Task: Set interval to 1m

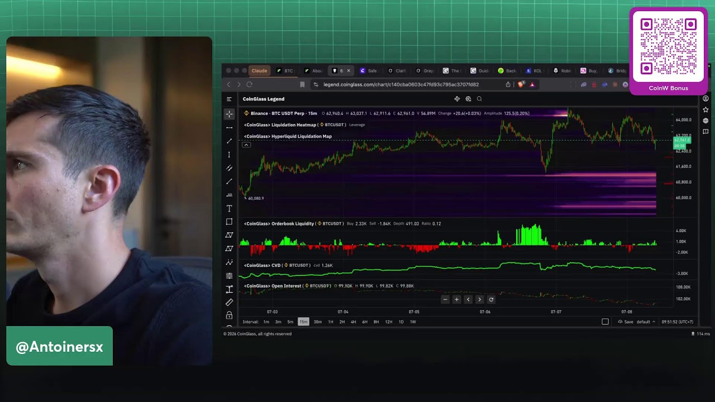Action: (x=266, y=322)
